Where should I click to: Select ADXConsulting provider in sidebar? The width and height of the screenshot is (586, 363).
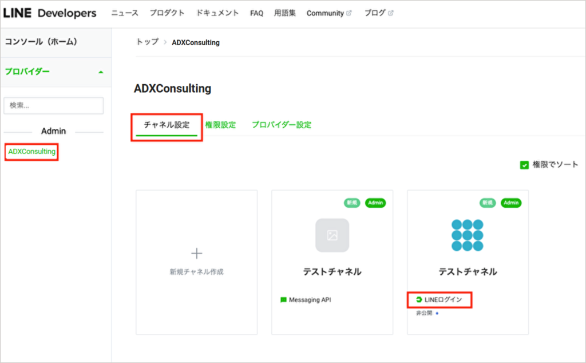click(32, 152)
